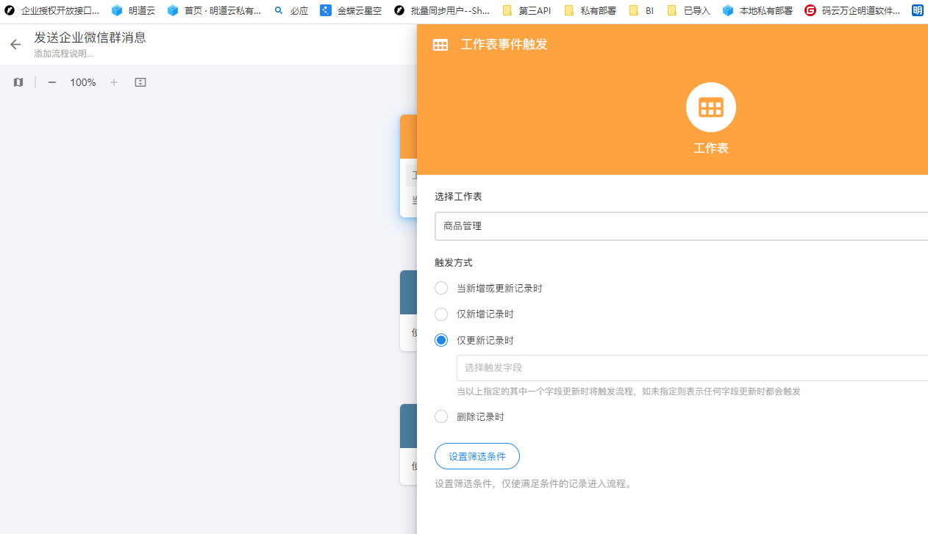Screen dimensions: 928x534
Task: Click the 设置筛选条件 button
Action: point(477,456)
